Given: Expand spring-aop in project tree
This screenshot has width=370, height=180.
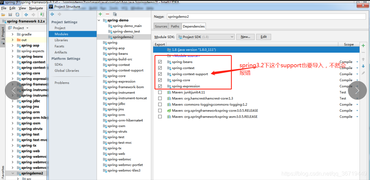Looking at the screenshot, I should [x=13, y=45].
